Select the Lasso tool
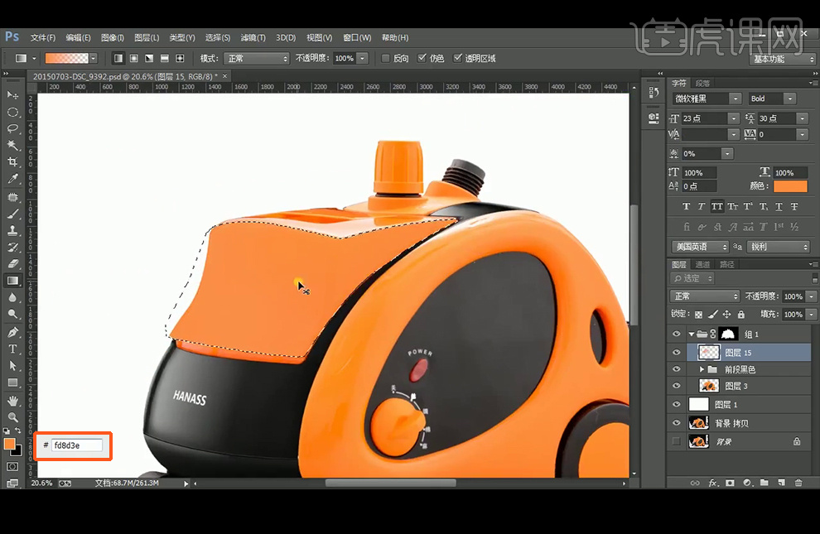Screen dimensions: 820x534 pyautogui.click(x=12, y=128)
